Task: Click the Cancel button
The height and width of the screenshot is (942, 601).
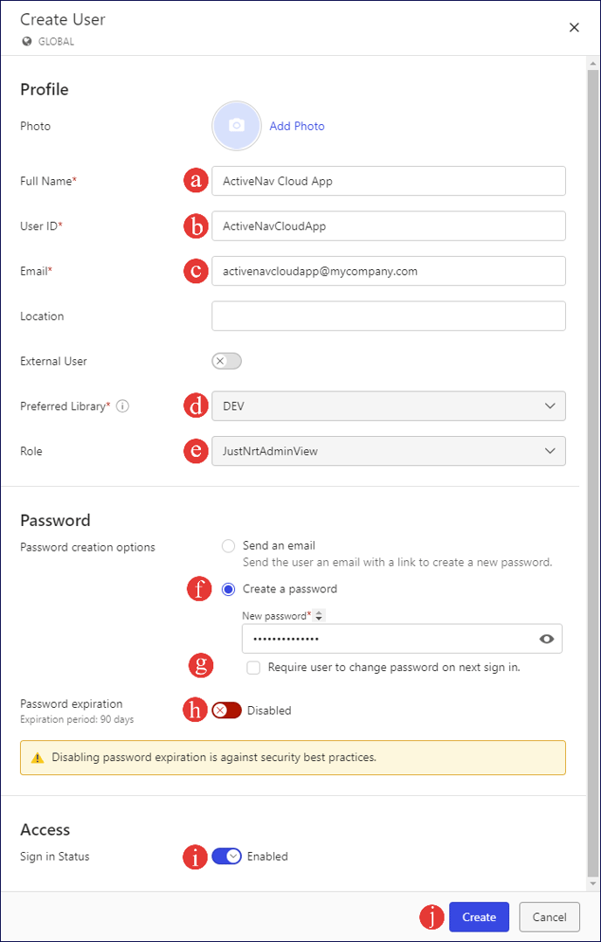Action: click(x=549, y=917)
